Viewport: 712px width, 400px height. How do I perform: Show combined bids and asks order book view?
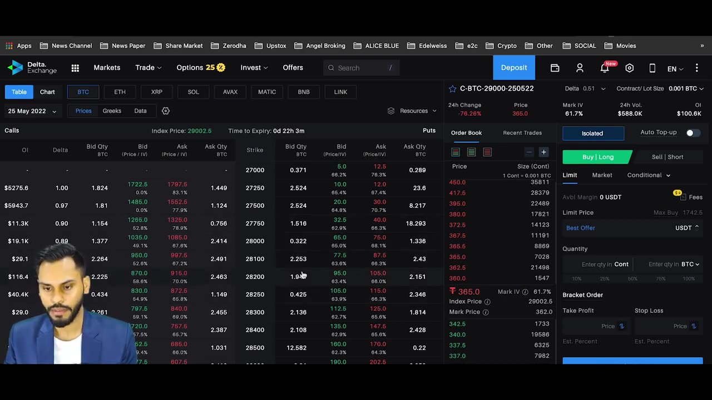click(x=456, y=152)
